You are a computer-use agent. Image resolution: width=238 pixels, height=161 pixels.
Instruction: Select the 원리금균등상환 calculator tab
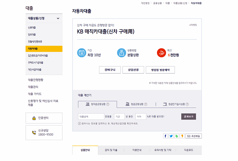[x=97, y=104]
